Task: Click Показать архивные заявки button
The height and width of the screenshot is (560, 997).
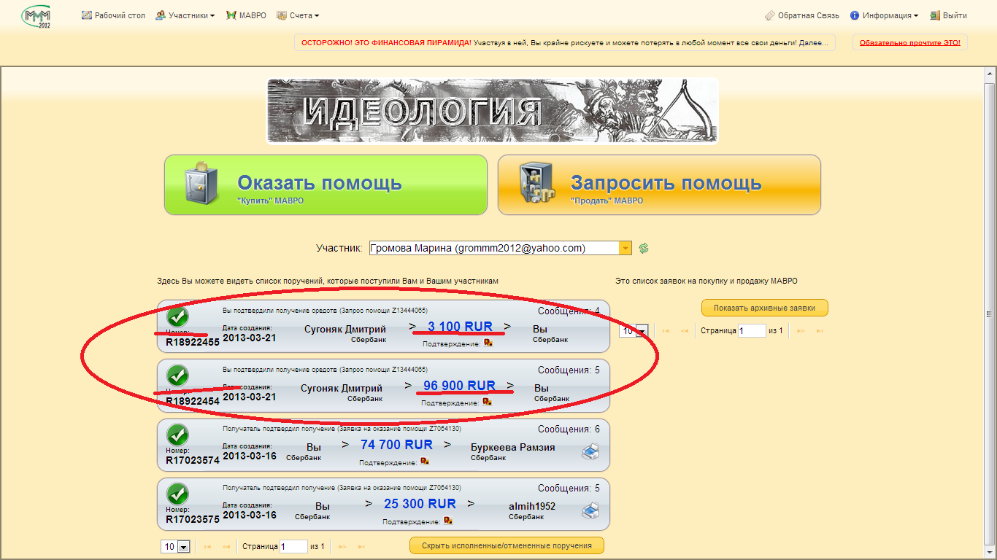Action: pos(765,308)
